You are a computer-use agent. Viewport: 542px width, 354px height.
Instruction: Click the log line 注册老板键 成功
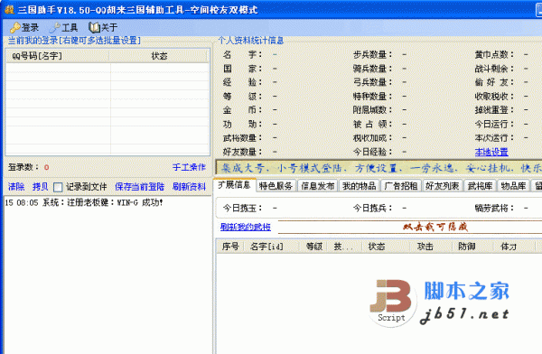(84, 202)
